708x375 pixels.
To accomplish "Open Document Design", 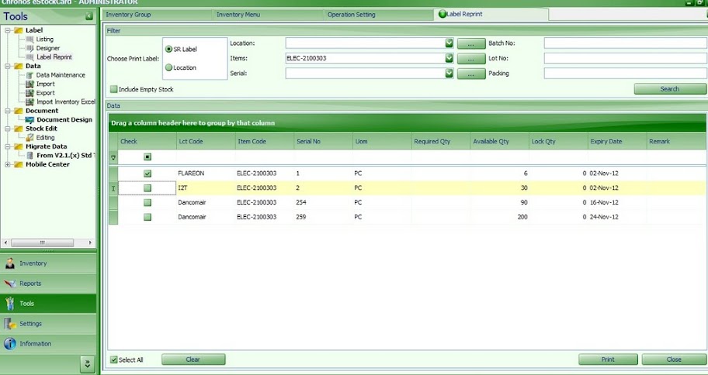I will pyautogui.click(x=64, y=120).
